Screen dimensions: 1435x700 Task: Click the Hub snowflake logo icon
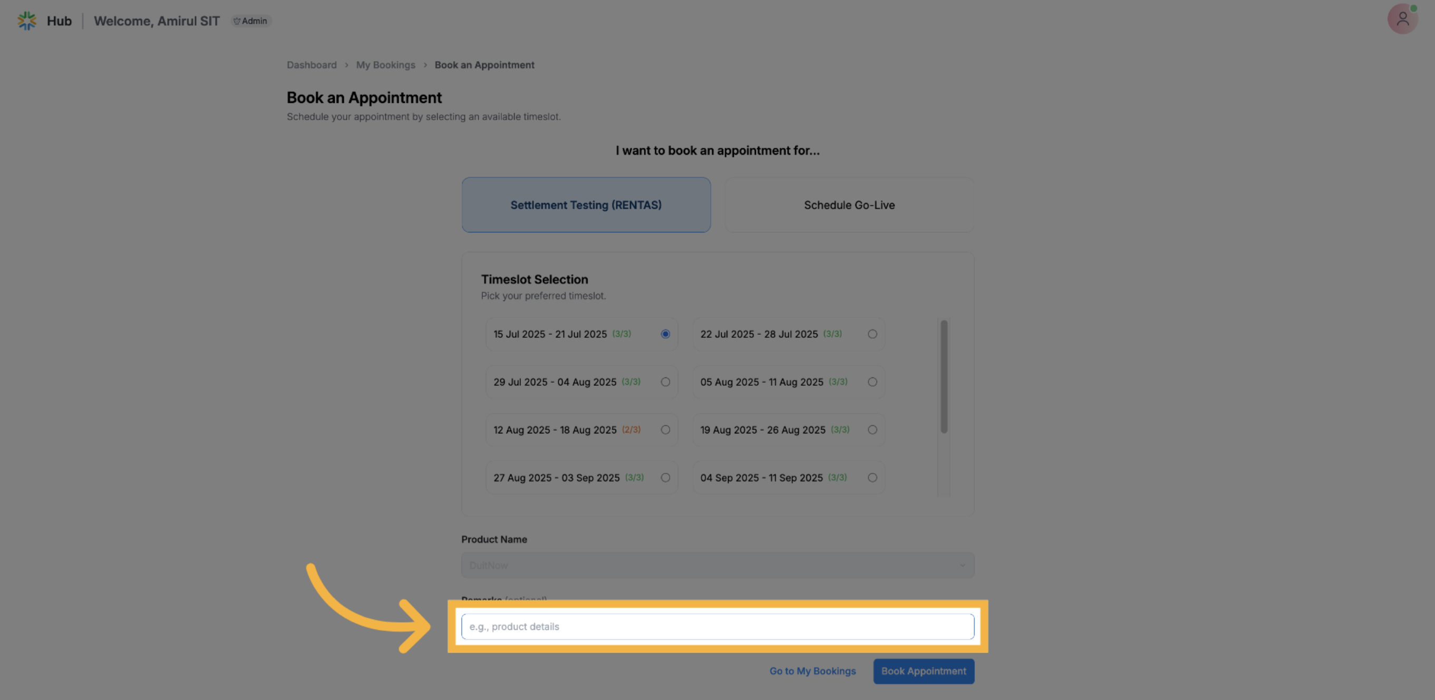[26, 21]
